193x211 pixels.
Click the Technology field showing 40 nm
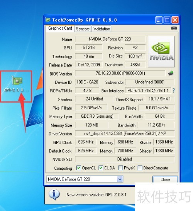tap(88, 56)
